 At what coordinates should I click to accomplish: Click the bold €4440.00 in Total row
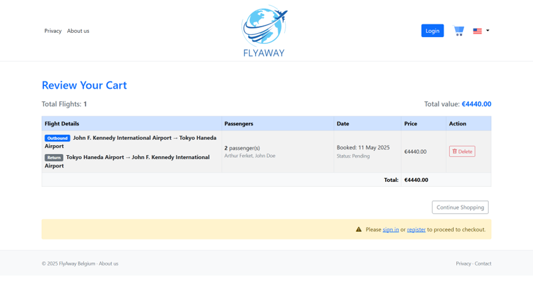pyautogui.click(x=416, y=180)
